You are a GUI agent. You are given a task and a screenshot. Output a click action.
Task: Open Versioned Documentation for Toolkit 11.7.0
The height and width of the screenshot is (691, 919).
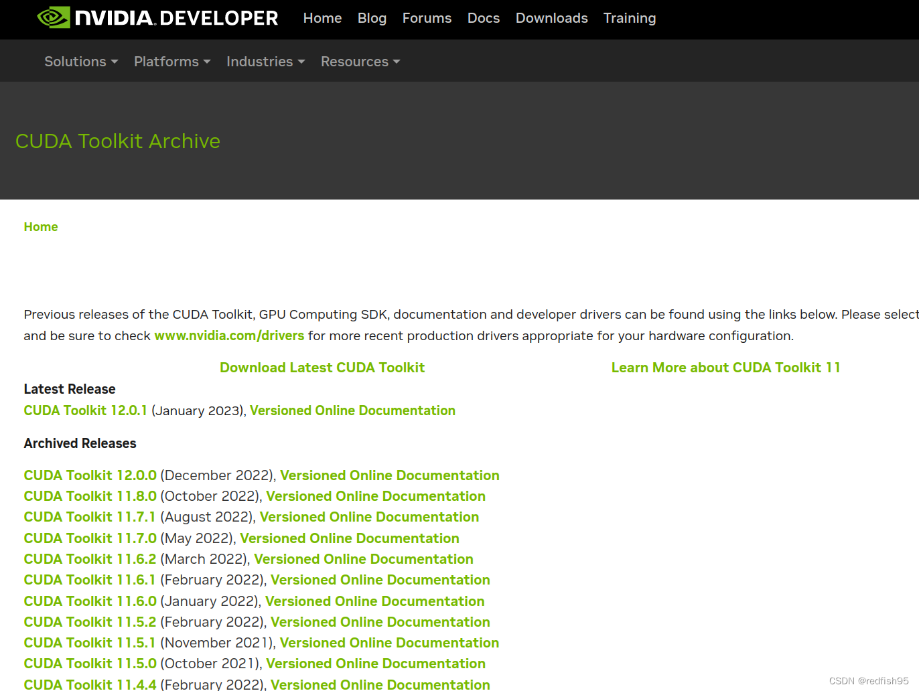(350, 538)
